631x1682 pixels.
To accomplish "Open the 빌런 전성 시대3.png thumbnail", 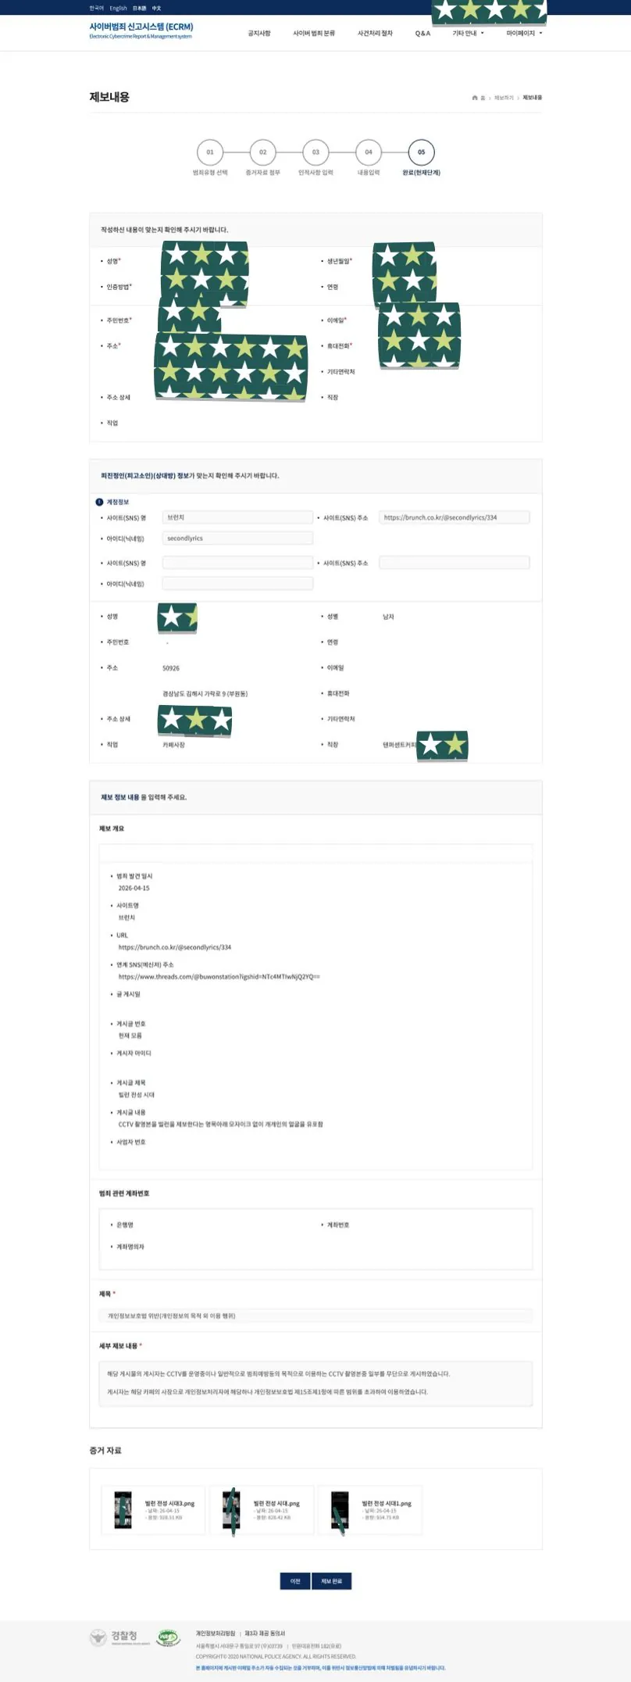I will (x=123, y=1510).
